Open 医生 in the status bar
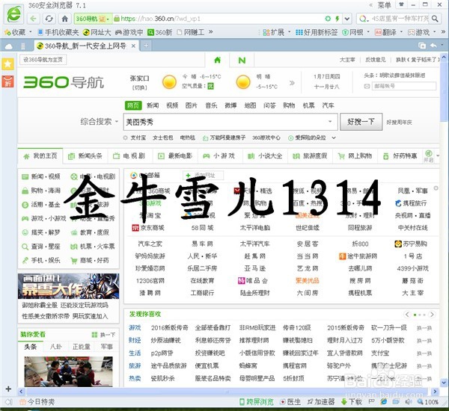Image resolution: width=449 pixels, height=411 pixels. (x=290, y=402)
